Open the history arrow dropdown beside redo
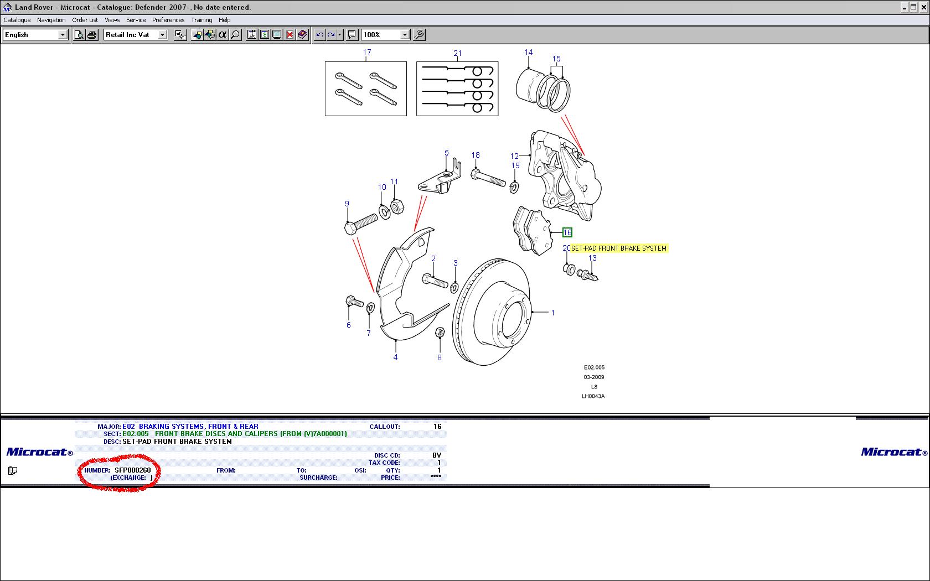 click(340, 35)
